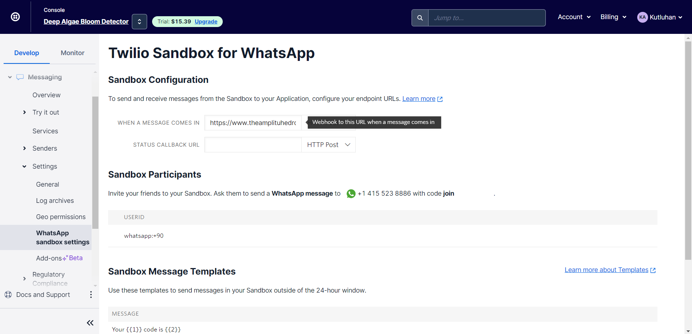Click the Twilio logo icon
The height and width of the screenshot is (334, 692).
[15, 17]
